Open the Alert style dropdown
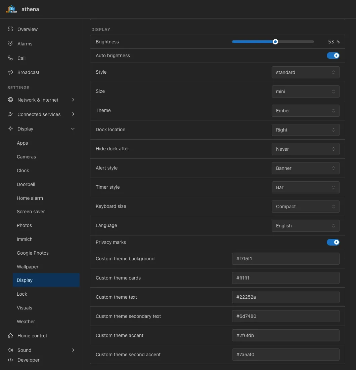This screenshot has height=370, width=356. [305, 168]
